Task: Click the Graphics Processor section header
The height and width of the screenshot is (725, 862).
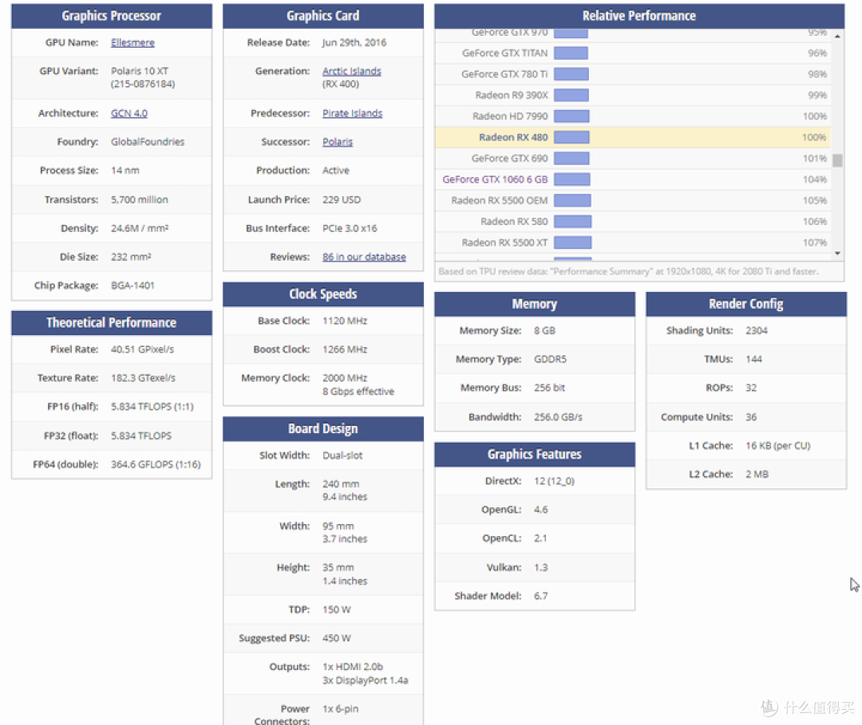Action: (112, 16)
